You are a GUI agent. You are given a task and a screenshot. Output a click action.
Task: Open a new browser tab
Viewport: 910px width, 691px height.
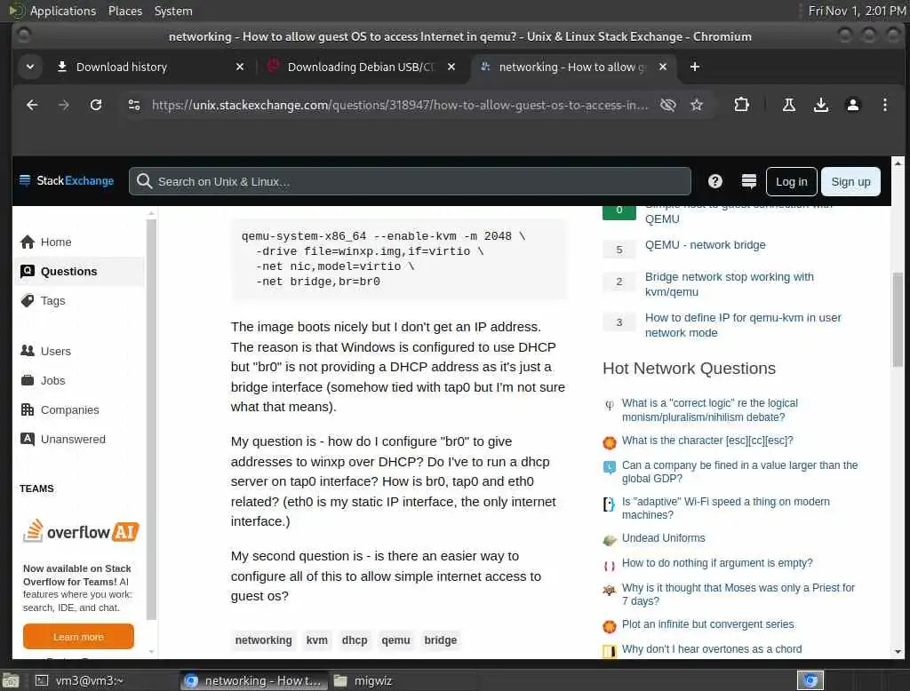tap(695, 67)
